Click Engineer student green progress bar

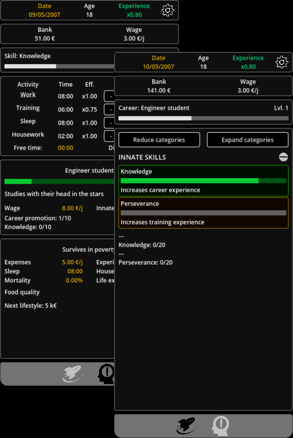pos(59,181)
